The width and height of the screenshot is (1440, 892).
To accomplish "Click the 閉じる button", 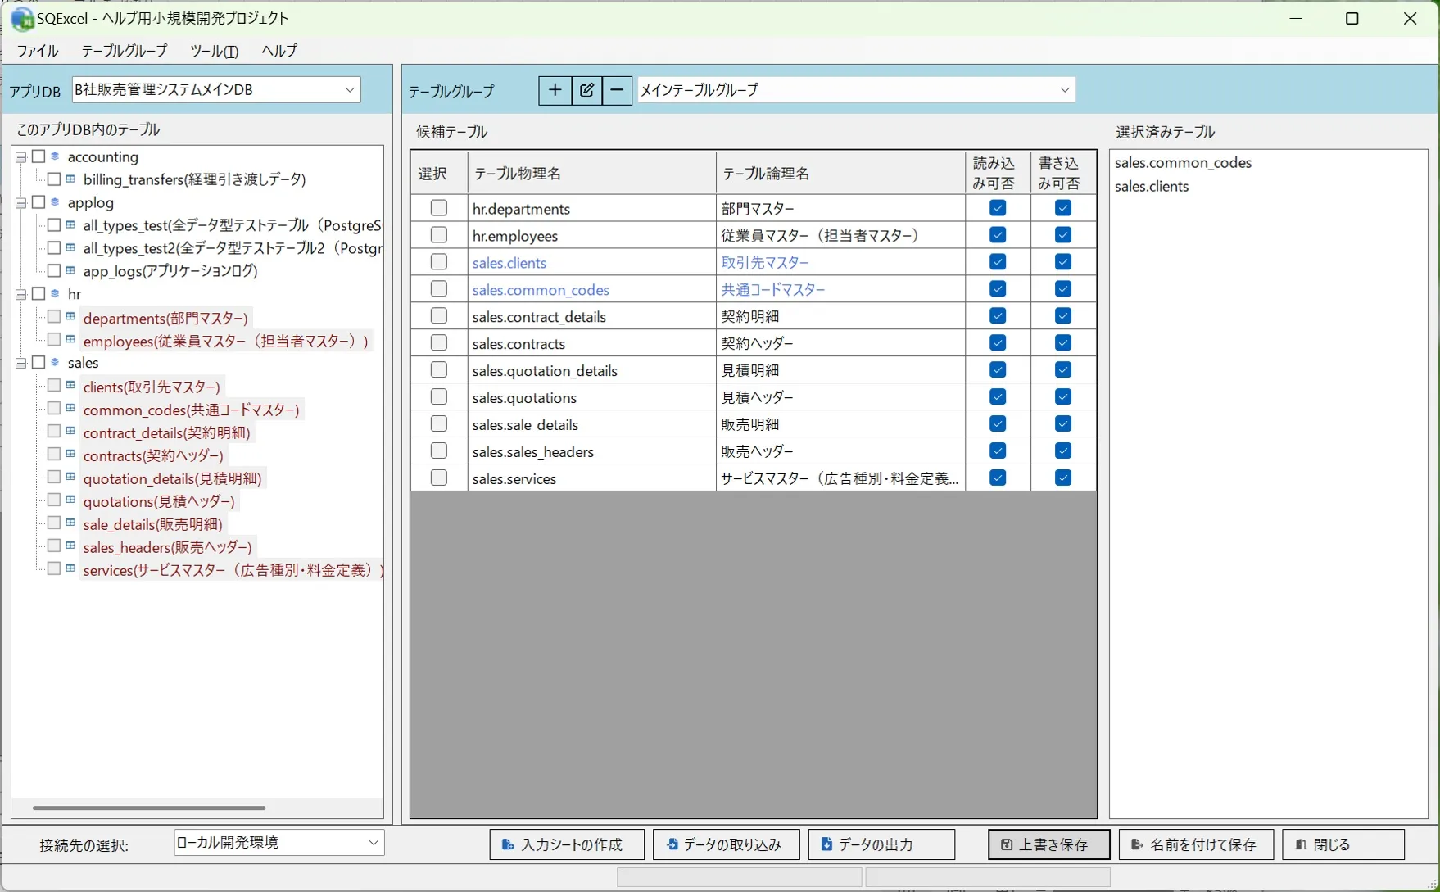I will coord(1343,844).
